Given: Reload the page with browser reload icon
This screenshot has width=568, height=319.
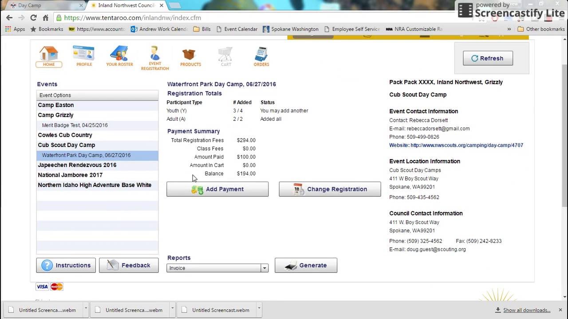Looking at the screenshot, I should [x=33, y=18].
